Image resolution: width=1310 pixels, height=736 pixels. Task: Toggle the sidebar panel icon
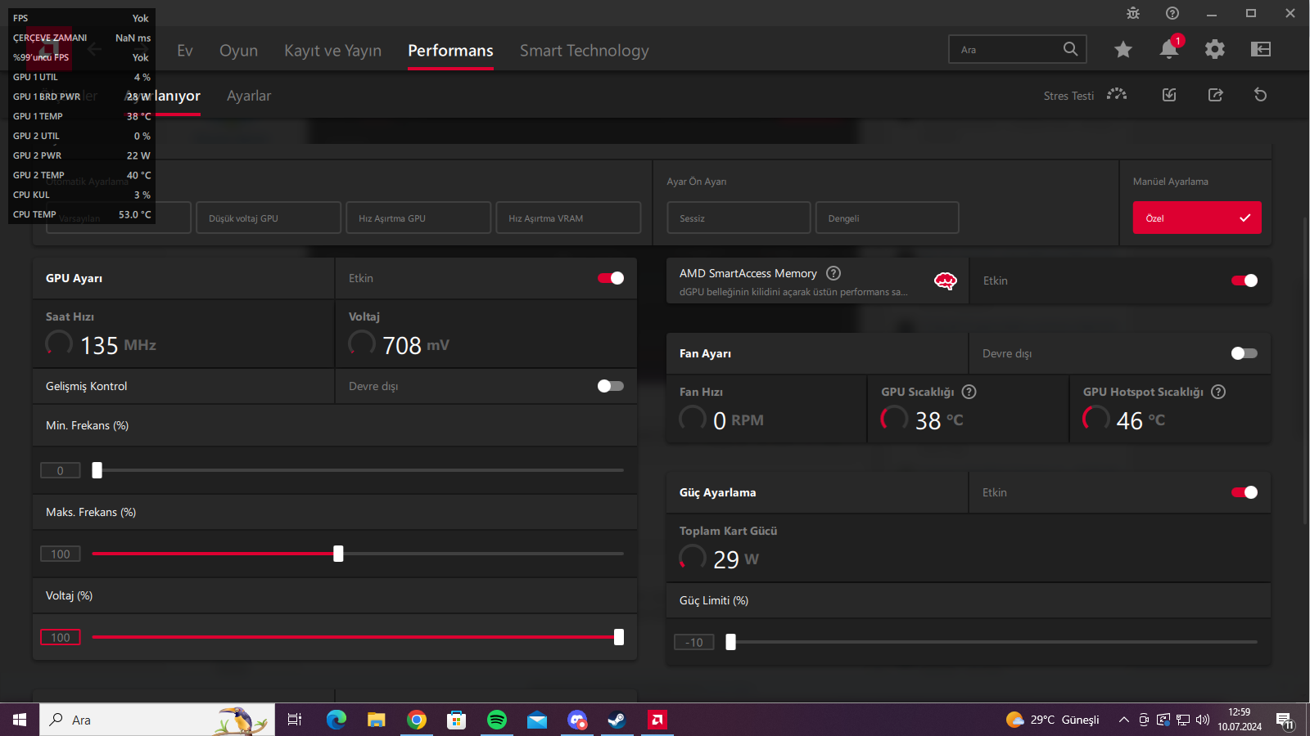pos(1261,49)
